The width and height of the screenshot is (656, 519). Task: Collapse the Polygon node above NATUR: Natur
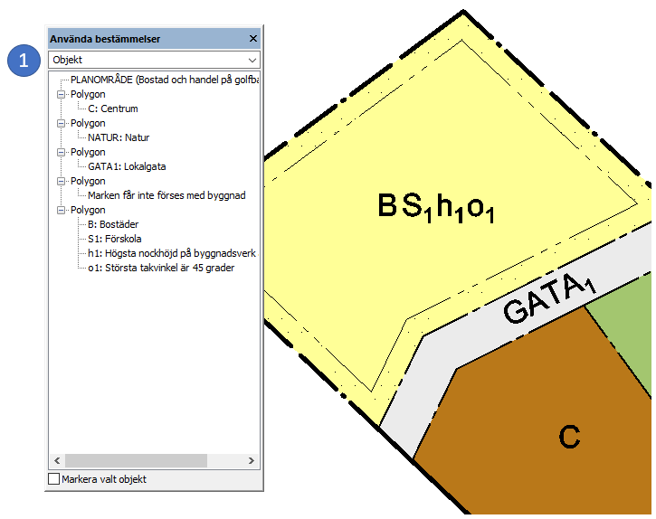pyautogui.click(x=61, y=123)
